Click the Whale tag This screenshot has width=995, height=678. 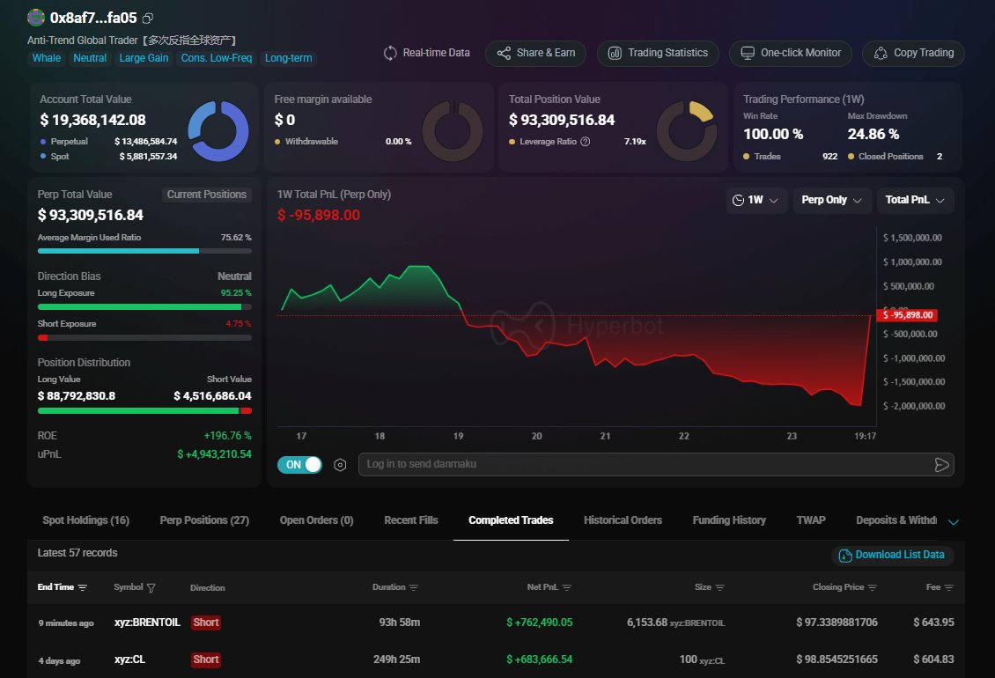pos(47,58)
